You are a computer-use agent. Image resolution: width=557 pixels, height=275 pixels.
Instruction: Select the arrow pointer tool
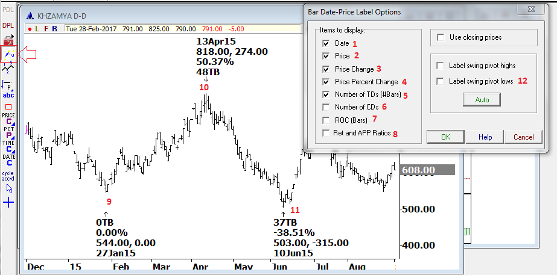9,188
